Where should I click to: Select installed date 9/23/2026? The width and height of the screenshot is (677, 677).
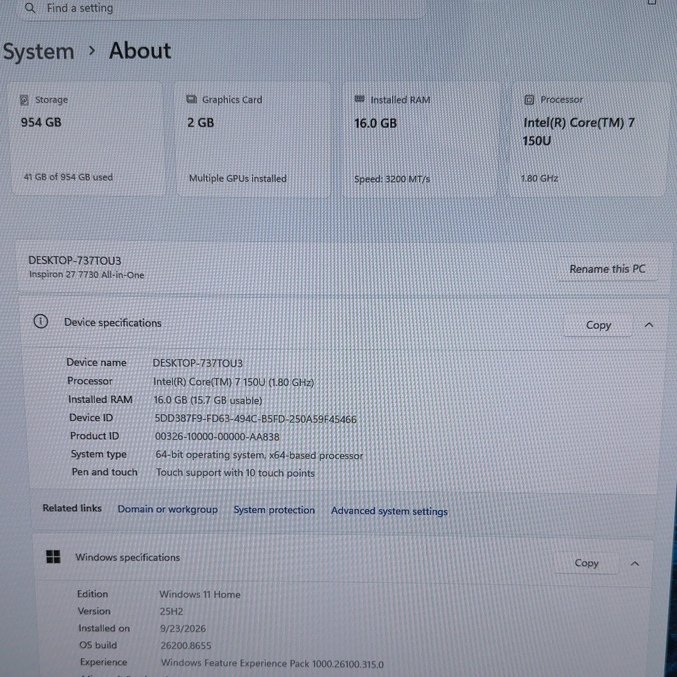(x=183, y=628)
